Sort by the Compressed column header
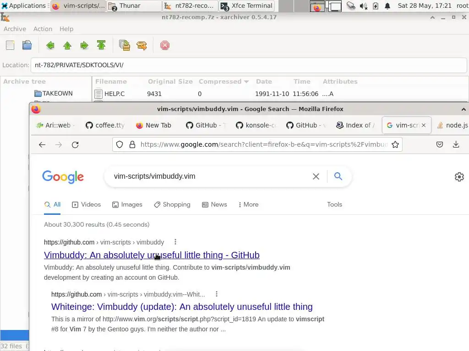Image resolution: width=469 pixels, height=351 pixels. pos(224,81)
